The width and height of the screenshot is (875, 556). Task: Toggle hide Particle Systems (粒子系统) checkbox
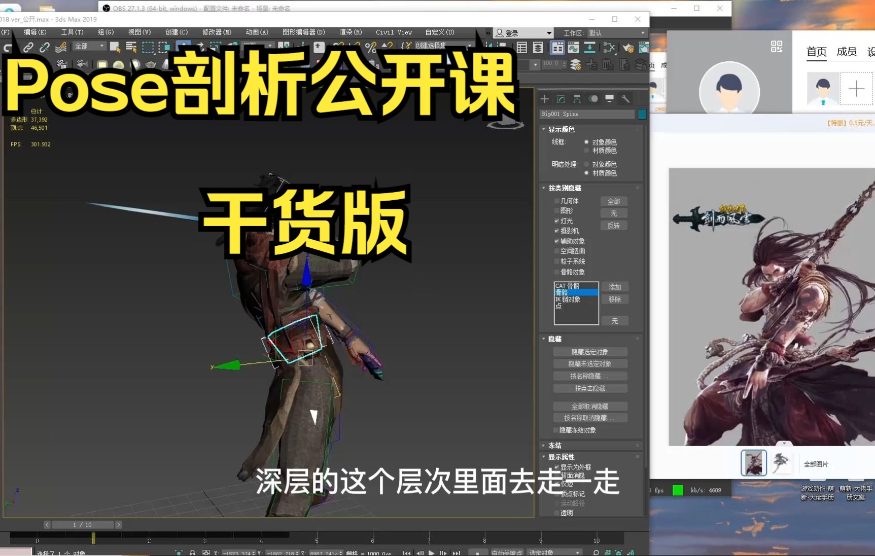556,261
